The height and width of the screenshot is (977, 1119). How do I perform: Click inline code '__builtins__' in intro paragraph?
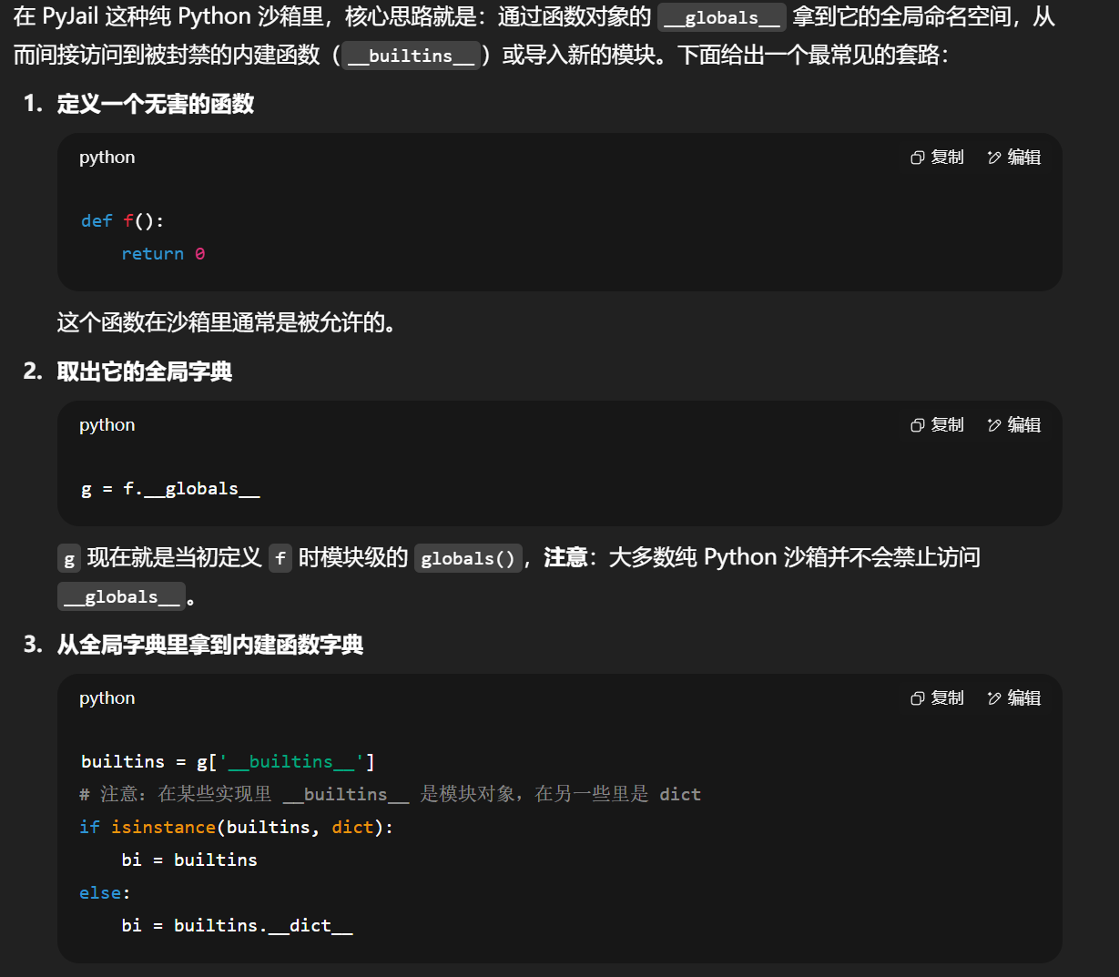tap(411, 56)
